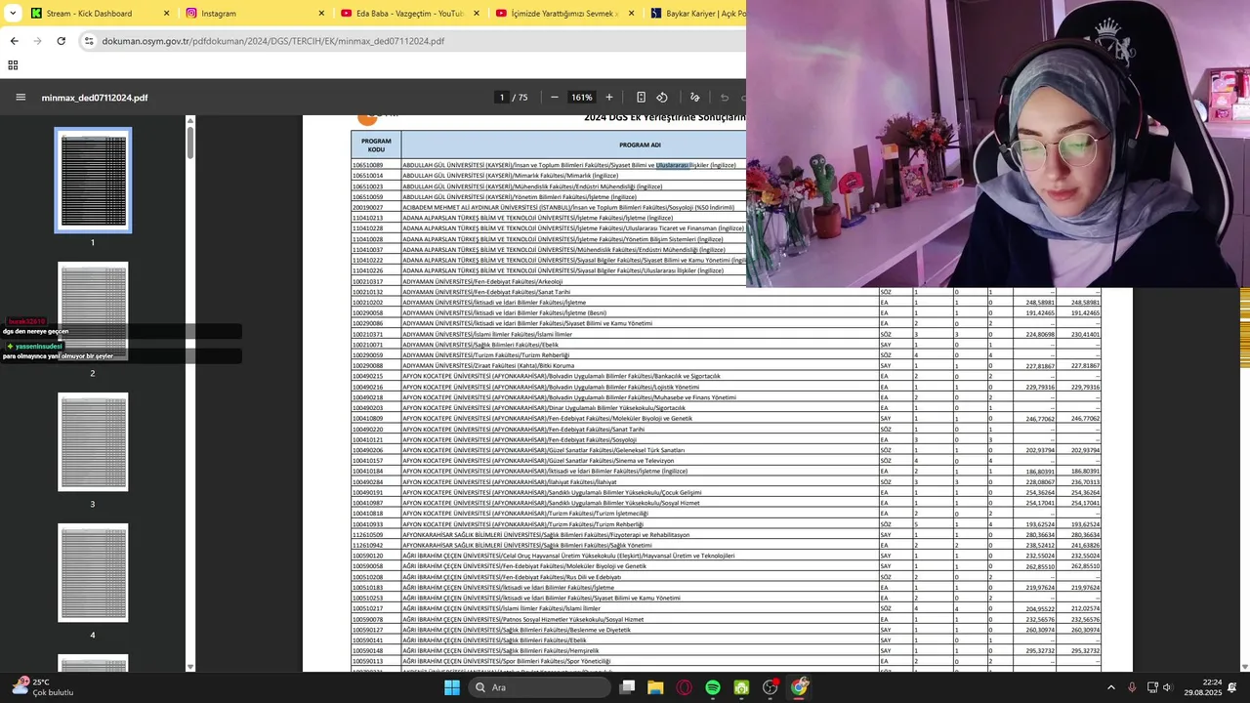
Task: Click the PDF zoom out minus button
Action: coord(555,98)
